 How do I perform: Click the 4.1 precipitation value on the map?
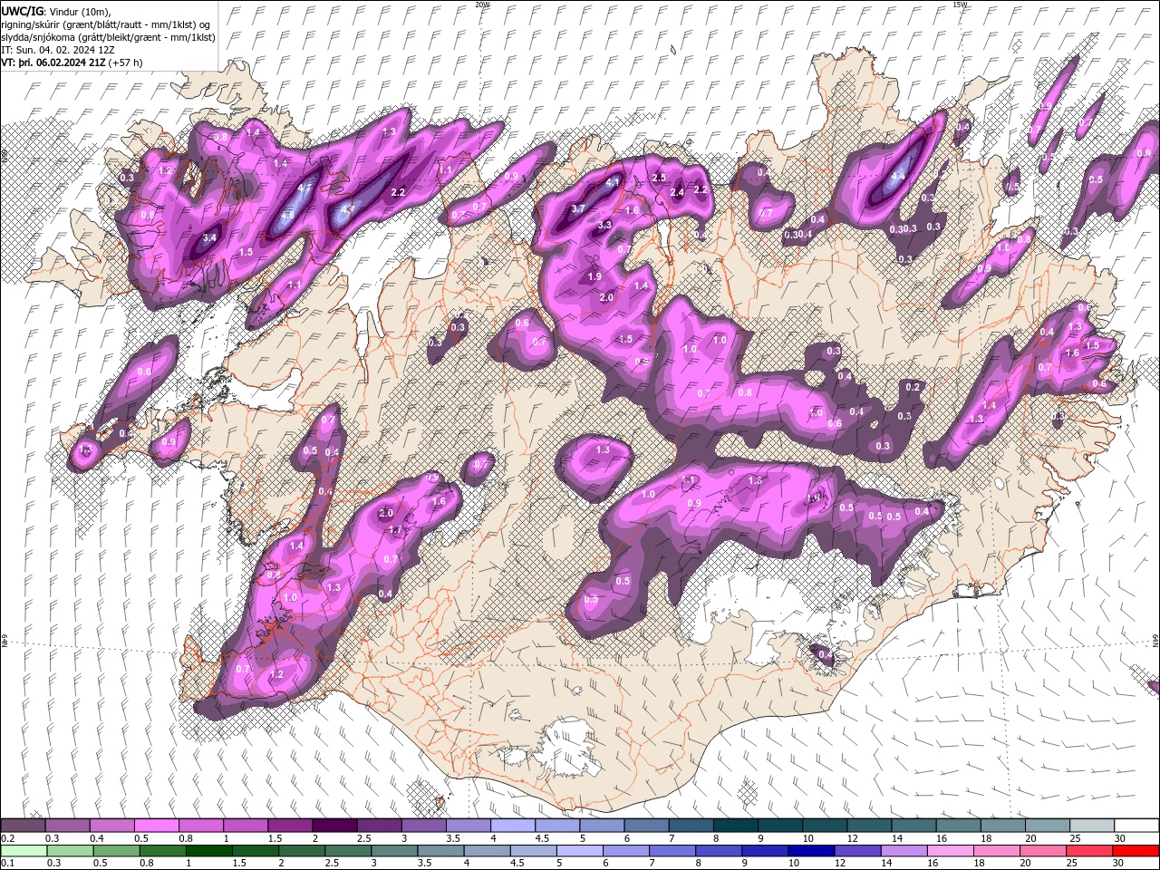pyautogui.click(x=613, y=182)
